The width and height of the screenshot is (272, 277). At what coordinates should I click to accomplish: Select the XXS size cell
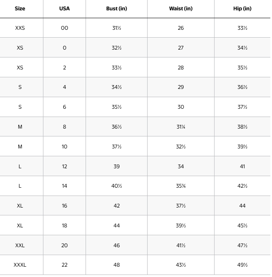click(20, 28)
